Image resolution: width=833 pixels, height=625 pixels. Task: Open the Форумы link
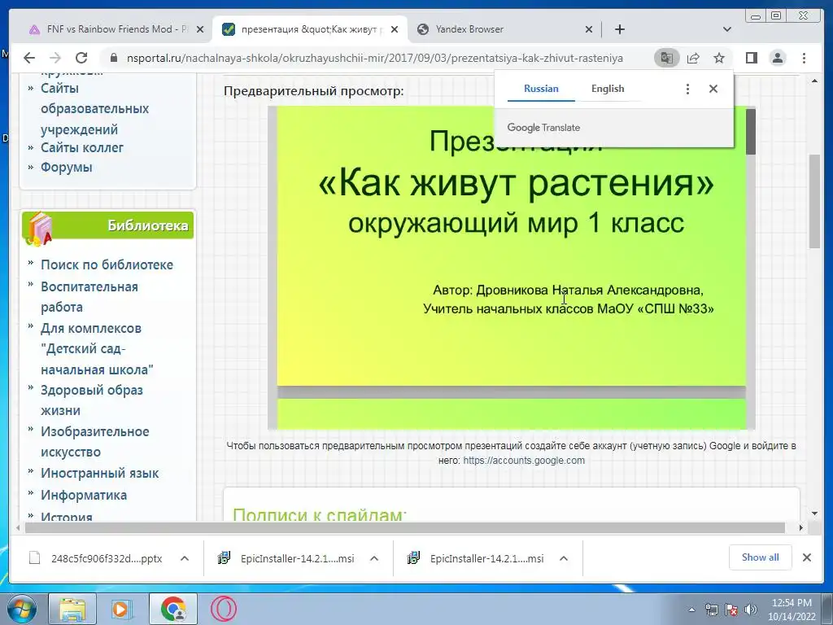pos(67,168)
